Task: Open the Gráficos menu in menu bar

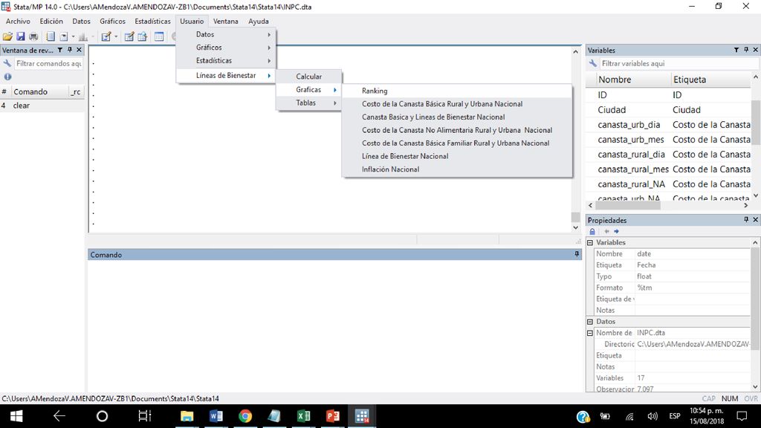Action: pos(113,22)
